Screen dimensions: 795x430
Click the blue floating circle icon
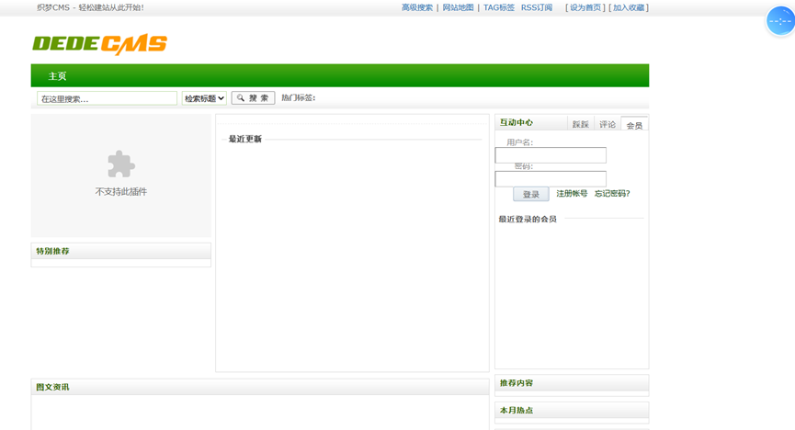[779, 21]
